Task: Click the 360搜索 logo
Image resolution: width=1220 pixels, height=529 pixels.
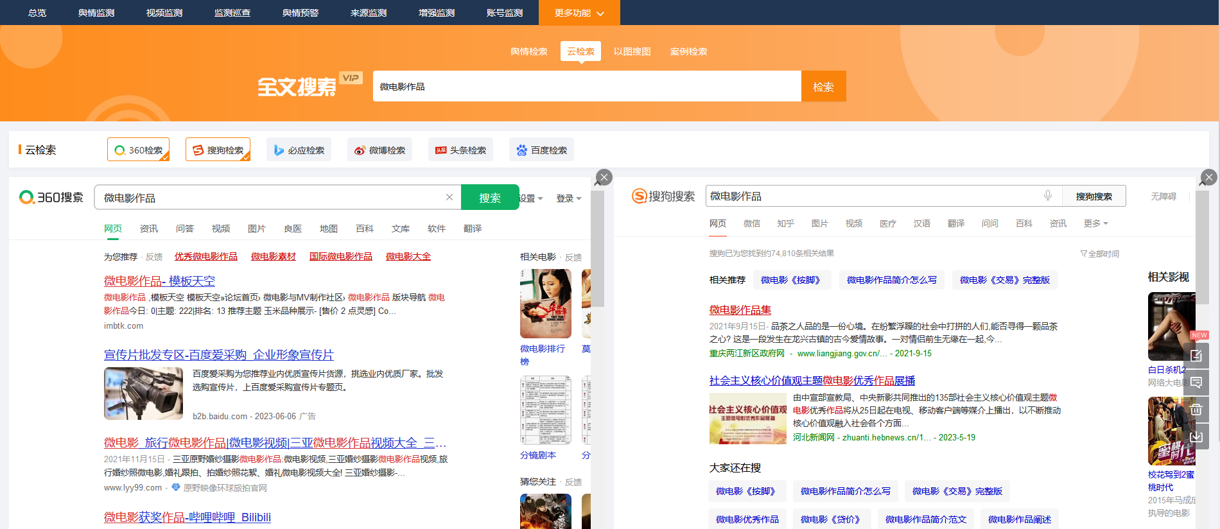Action: pyautogui.click(x=51, y=197)
